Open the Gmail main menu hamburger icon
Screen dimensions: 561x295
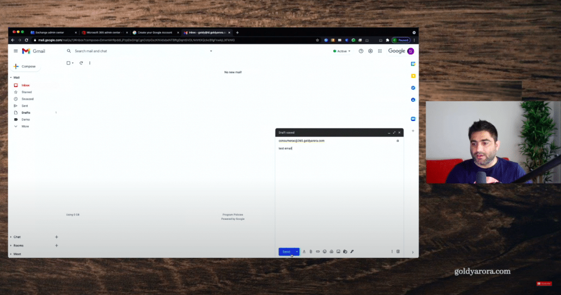pos(16,51)
